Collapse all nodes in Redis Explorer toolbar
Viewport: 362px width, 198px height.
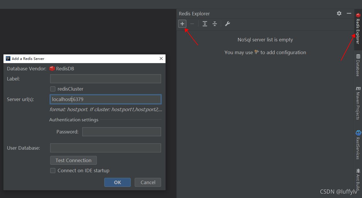tap(215, 24)
